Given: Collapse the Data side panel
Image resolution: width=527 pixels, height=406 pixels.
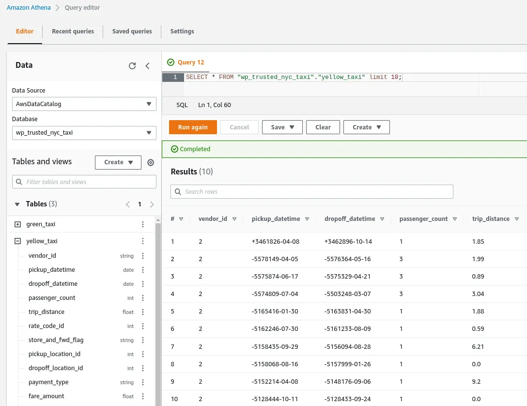Looking at the screenshot, I should (x=148, y=65).
